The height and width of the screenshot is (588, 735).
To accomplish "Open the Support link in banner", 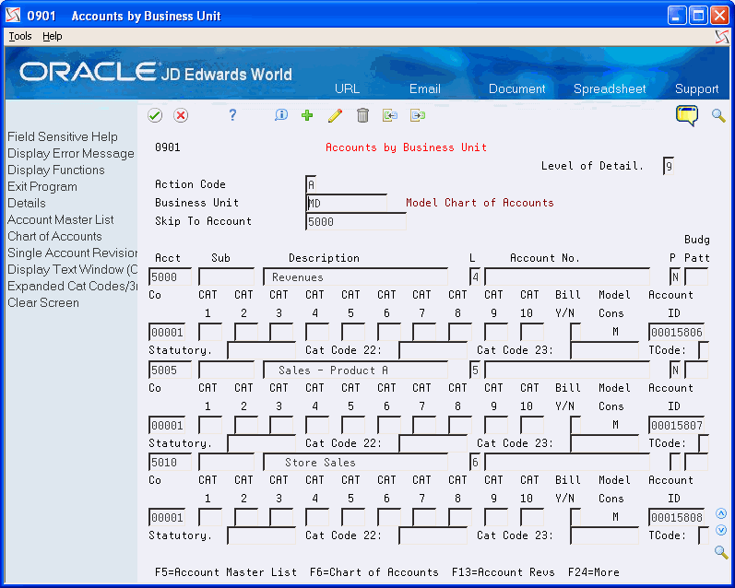I will coord(696,88).
